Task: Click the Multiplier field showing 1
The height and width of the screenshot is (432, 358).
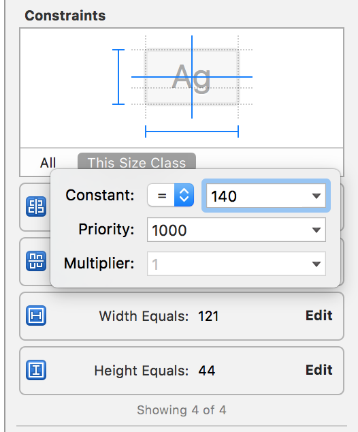Action: click(x=236, y=264)
